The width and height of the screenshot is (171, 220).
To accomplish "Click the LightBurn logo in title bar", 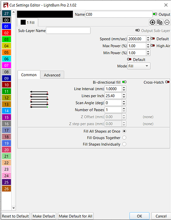I will (x=5, y=5).
